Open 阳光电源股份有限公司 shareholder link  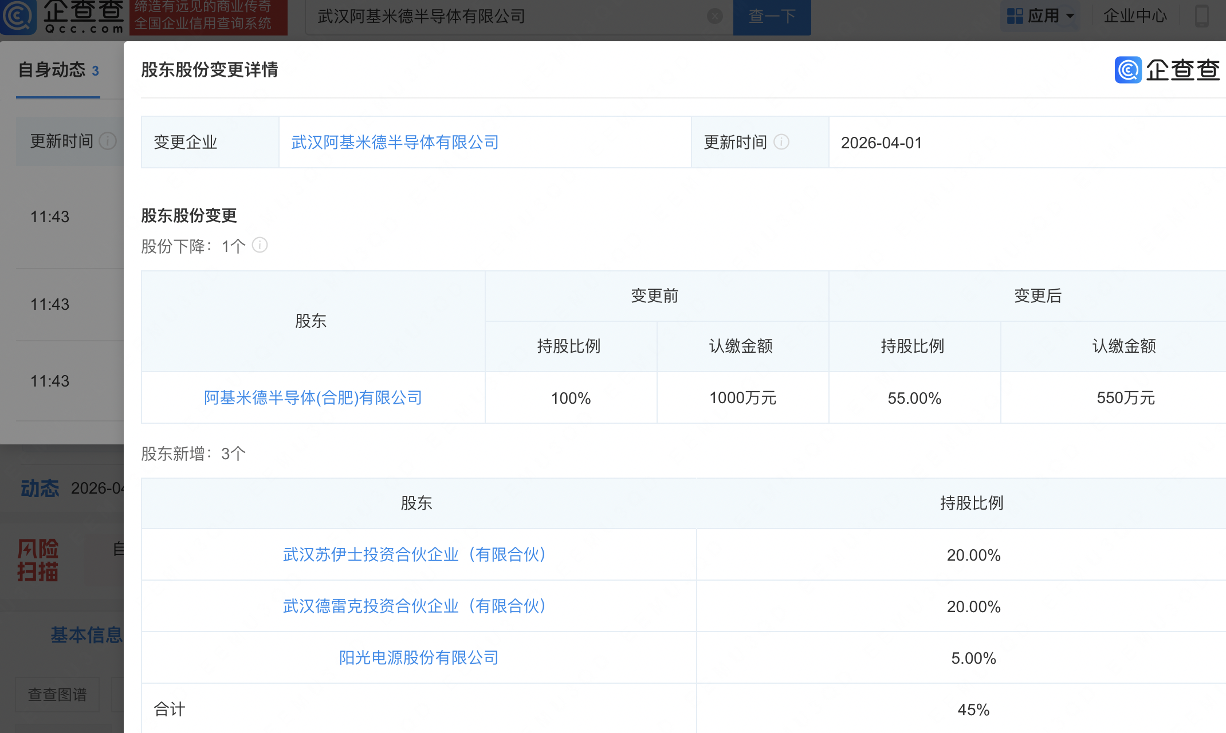click(x=418, y=657)
